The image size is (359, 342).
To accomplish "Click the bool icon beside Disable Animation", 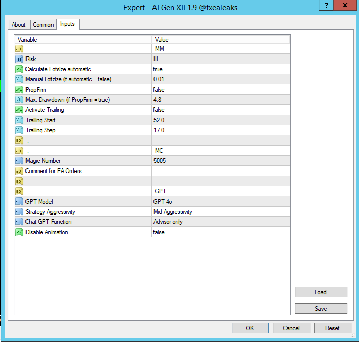I will [19, 232].
